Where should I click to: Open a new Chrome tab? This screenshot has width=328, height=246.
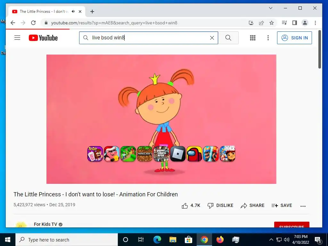click(x=92, y=12)
